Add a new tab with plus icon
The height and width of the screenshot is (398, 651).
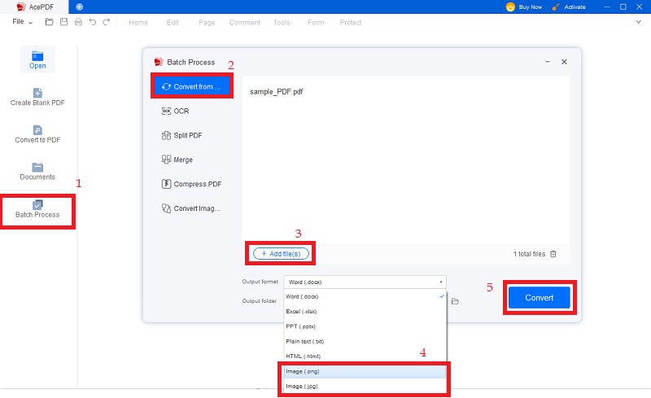point(79,7)
